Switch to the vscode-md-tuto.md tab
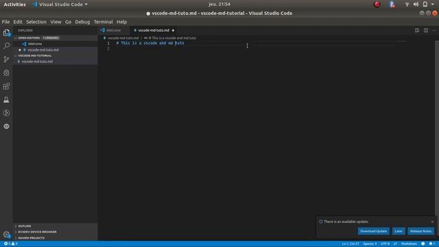 154,30
